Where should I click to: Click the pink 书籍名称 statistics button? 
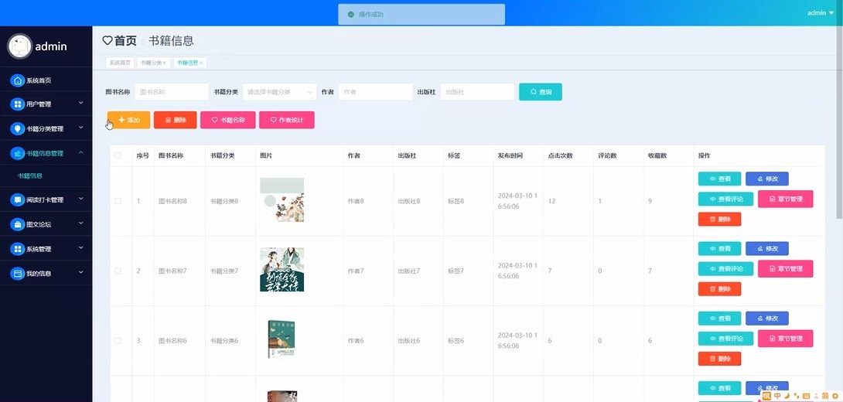pos(228,120)
